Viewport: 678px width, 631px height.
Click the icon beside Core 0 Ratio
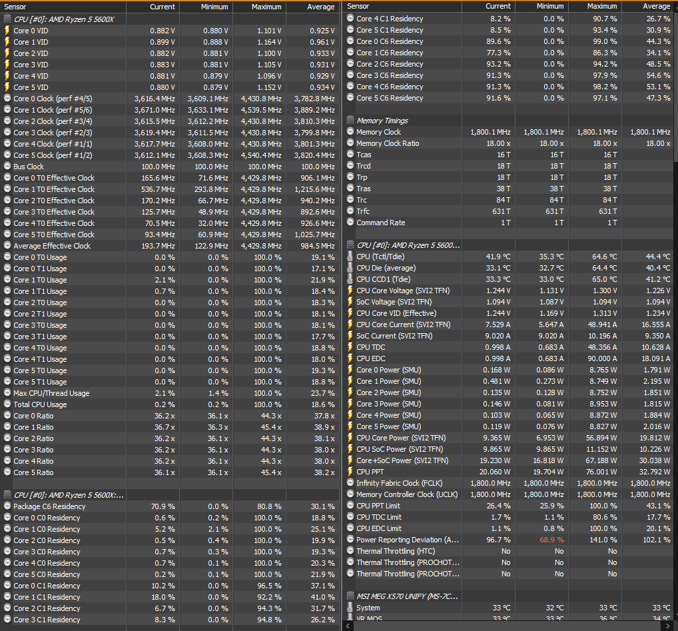click(x=7, y=415)
